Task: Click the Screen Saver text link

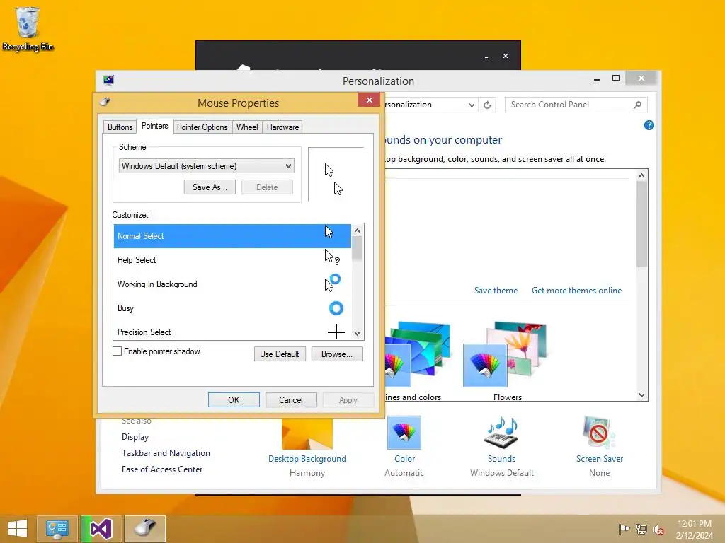Action: click(599, 458)
